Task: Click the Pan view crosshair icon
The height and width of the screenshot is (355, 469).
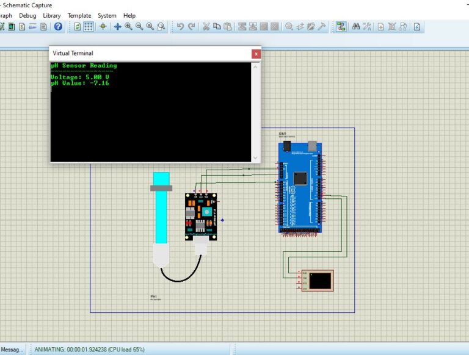Action: tap(117, 27)
